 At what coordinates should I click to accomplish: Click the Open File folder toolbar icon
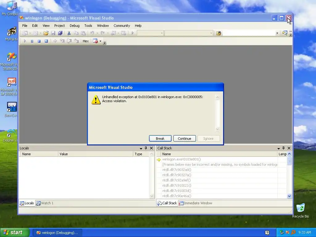[x=46, y=33]
